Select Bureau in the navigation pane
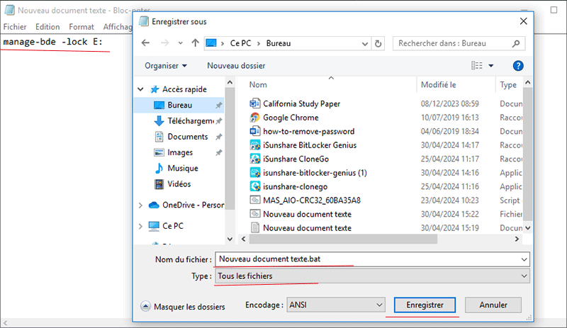The height and width of the screenshot is (328, 567). 179,106
